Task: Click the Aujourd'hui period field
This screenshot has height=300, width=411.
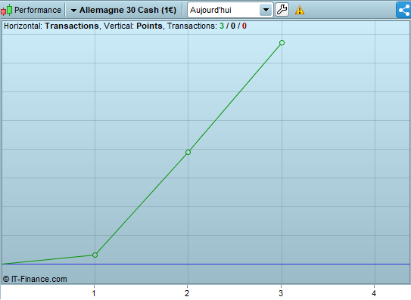Action: pyautogui.click(x=230, y=11)
